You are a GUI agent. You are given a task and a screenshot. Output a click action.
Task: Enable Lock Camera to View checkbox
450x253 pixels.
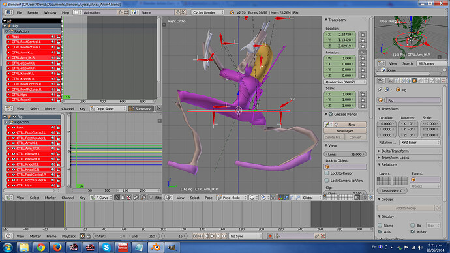coord(327,181)
